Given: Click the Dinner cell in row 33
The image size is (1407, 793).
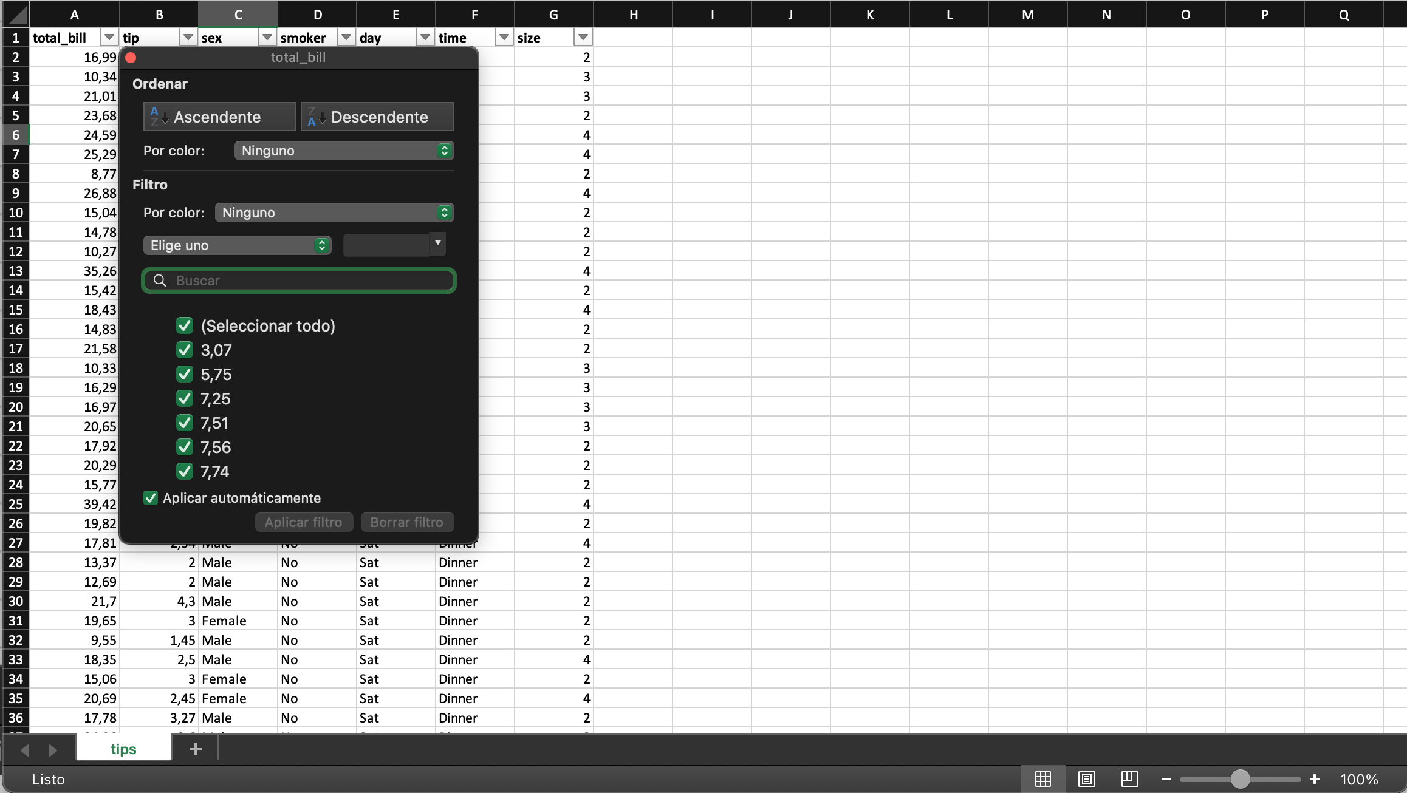Looking at the screenshot, I should click(x=475, y=659).
